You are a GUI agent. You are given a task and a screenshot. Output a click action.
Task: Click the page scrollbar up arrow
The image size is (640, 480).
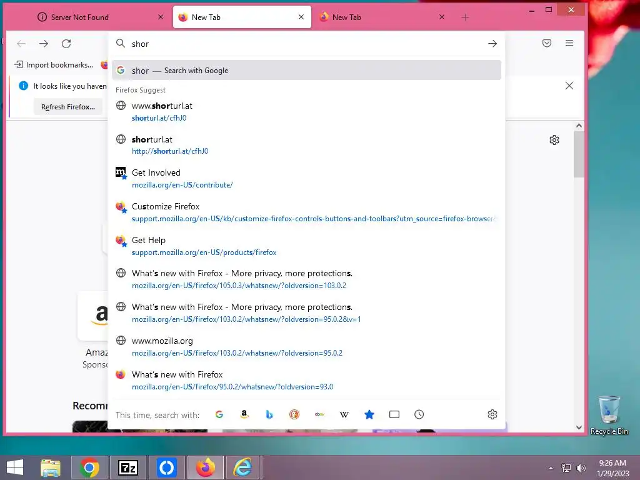(x=579, y=126)
